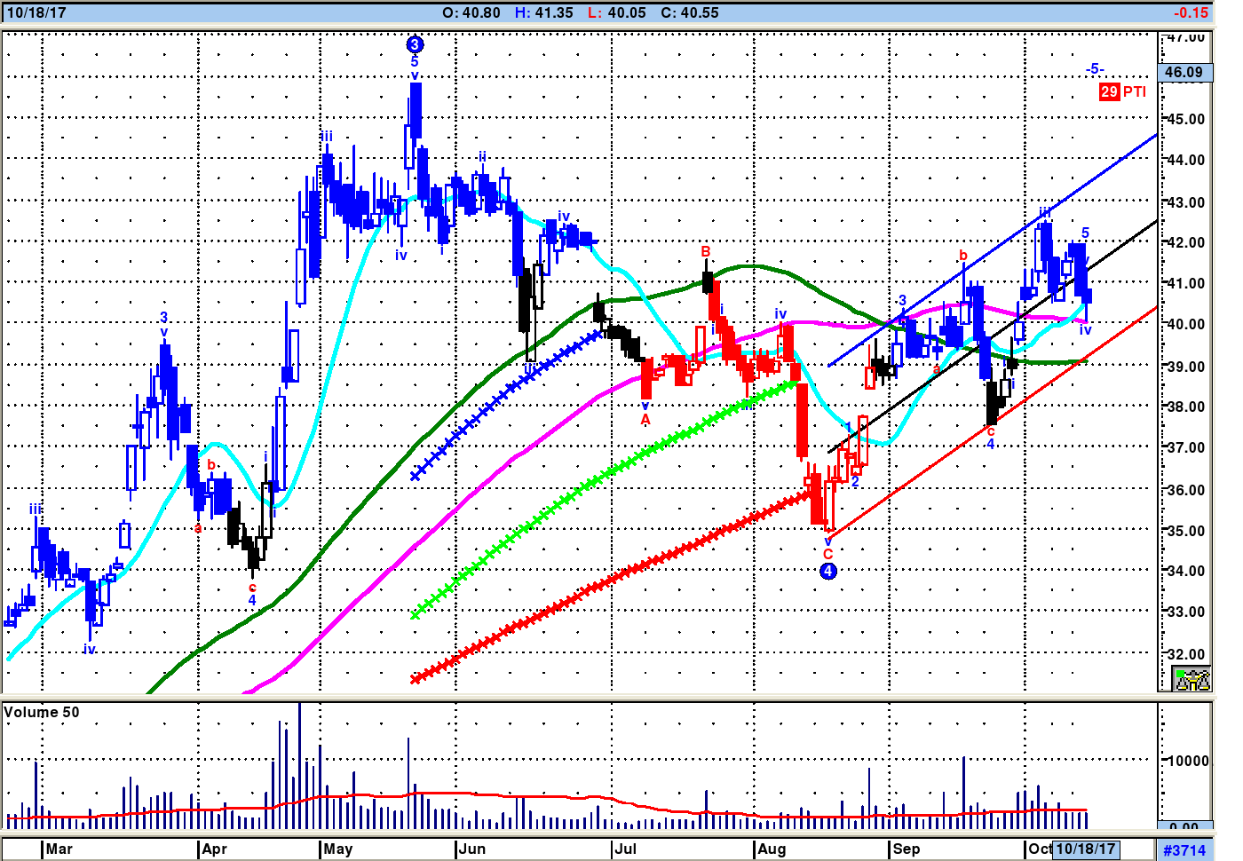Click the Volume 50 panel label
1243x861 pixels.
42,712
